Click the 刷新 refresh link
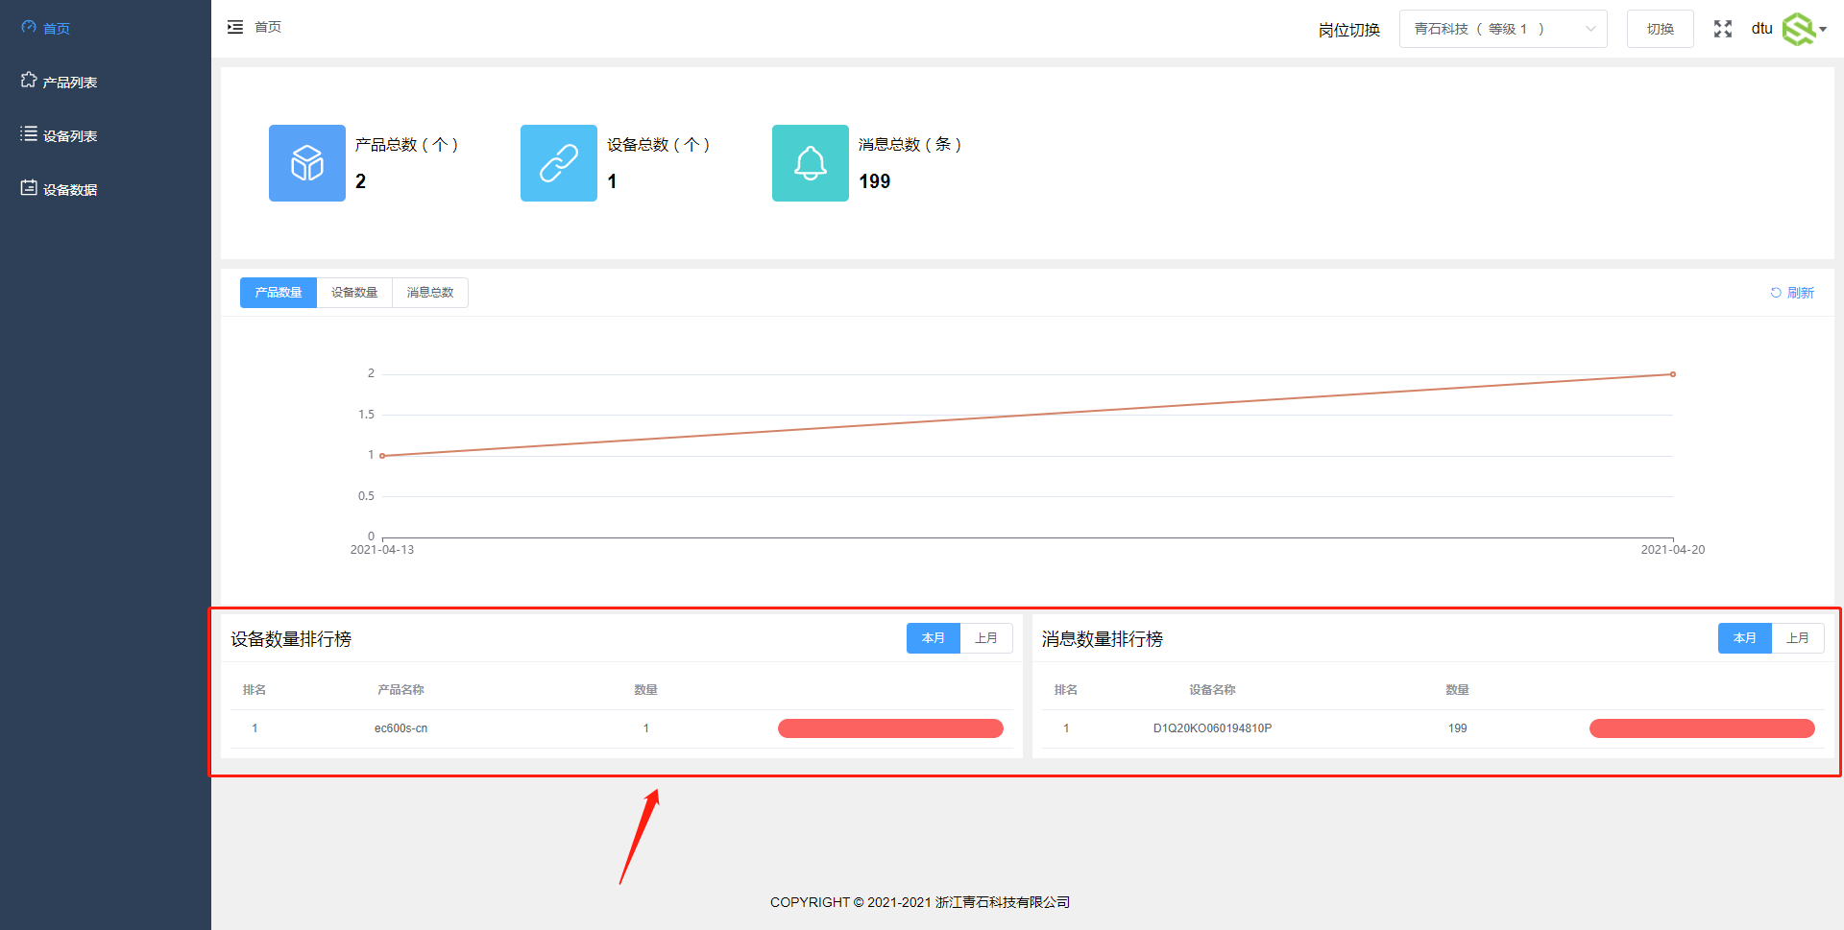This screenshot has height=930, width=1844. 1792,293
